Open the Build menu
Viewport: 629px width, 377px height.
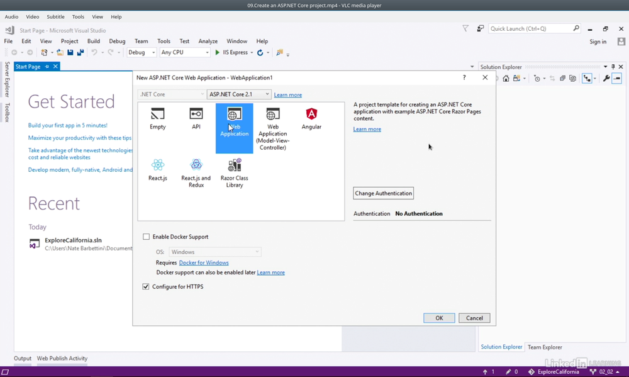pyautogui.click(x=94, y=42)
